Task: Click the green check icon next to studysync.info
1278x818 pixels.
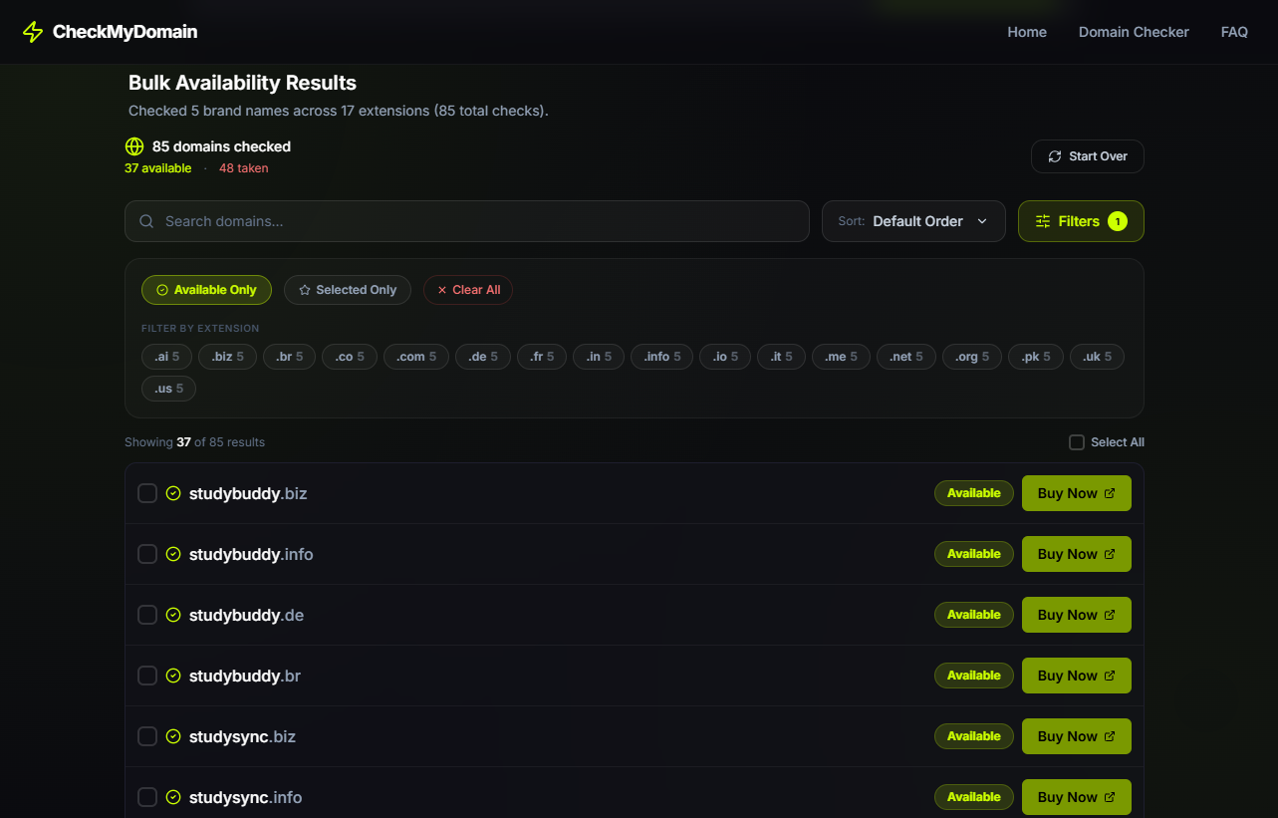Action: 173,797
